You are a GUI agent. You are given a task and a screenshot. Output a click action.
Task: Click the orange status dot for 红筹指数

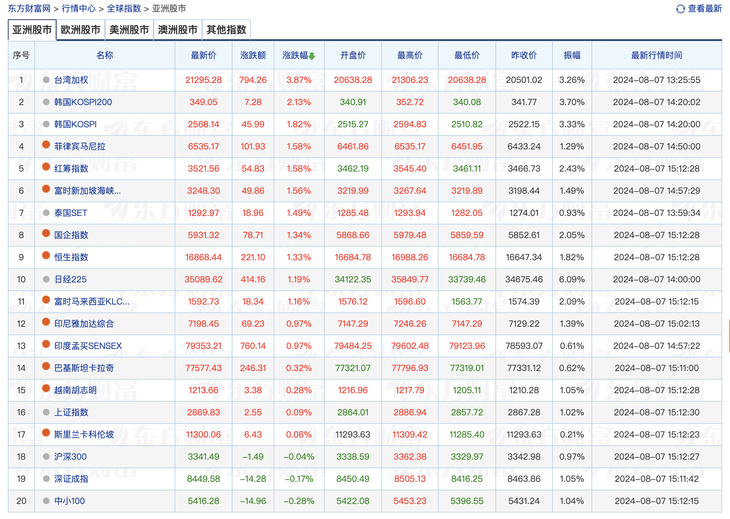click(x=46, y=167)
